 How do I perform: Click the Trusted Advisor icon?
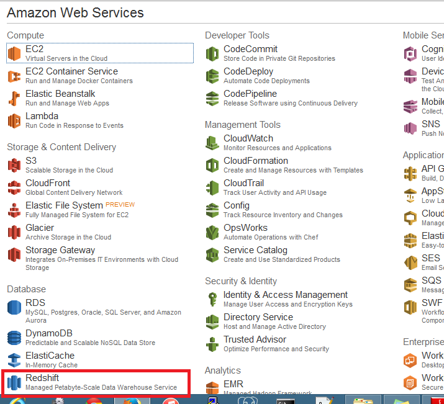coord(212,344)
